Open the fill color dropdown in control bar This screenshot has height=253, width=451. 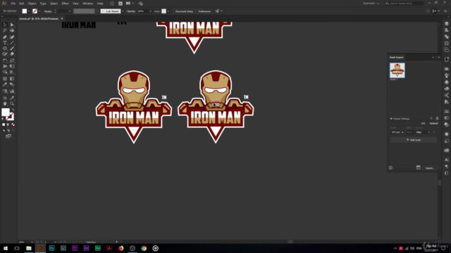[x=29, y=11]
